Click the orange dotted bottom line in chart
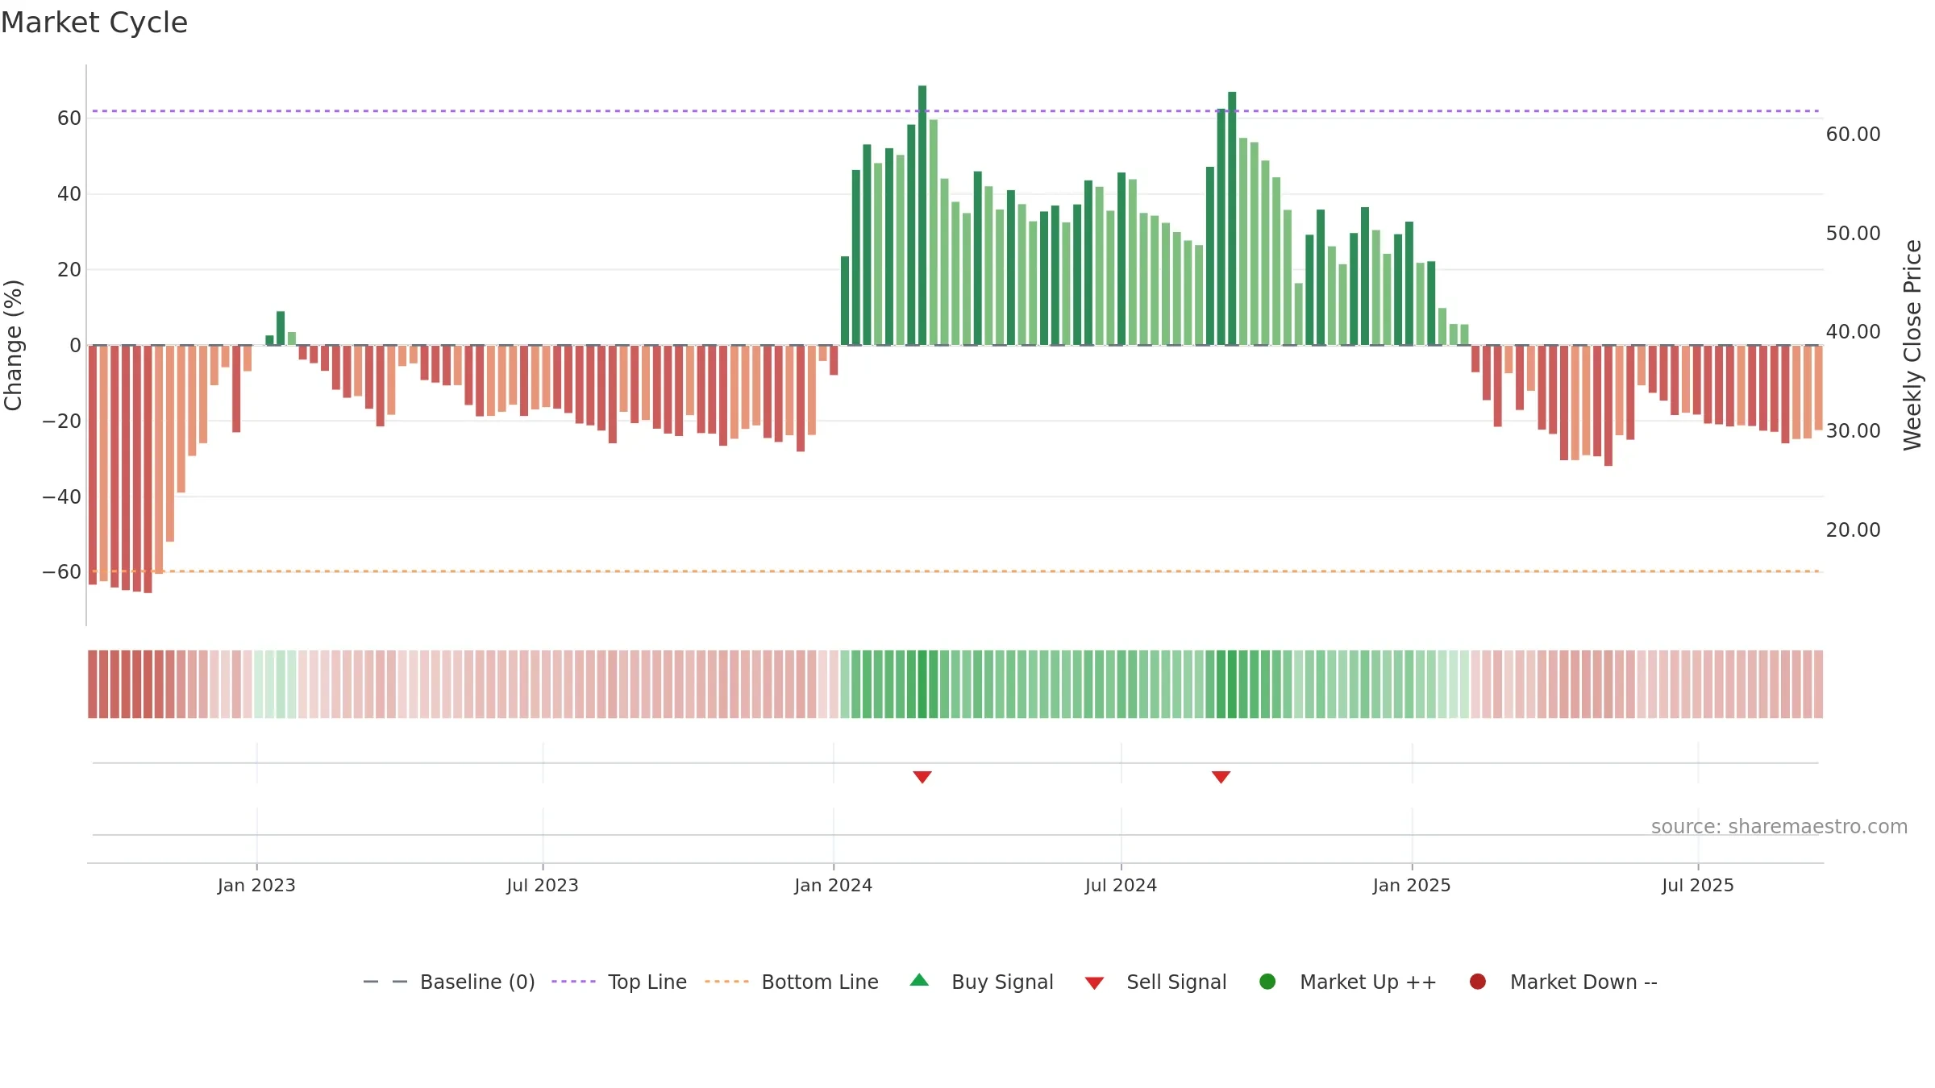This screenshot has height=1088, width=1935. (x=955, y=571)
